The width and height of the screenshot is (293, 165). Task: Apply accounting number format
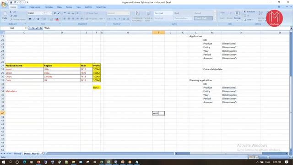tap(109, 19)
